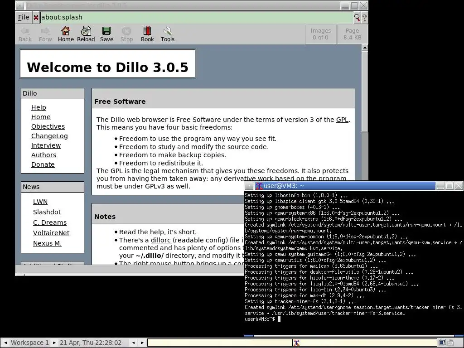Image resolution: width=464 pixels, height=348 pixels.
Task: Open the Nexus M. news link
Action: coord(47,243)
